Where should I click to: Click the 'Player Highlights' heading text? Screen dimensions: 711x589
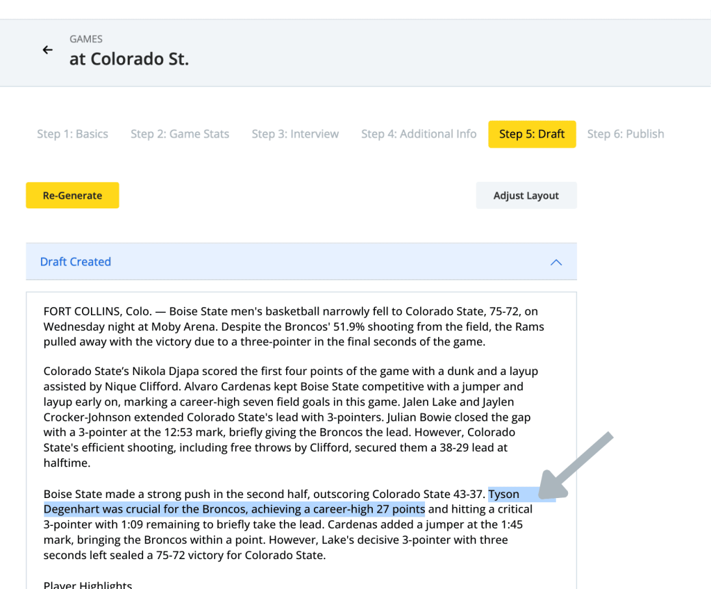[87, 584]
